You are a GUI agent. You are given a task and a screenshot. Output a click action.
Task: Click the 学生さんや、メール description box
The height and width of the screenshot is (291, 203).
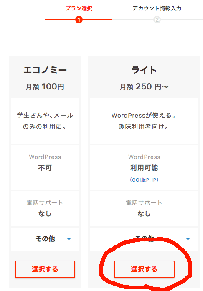(45, 121)
